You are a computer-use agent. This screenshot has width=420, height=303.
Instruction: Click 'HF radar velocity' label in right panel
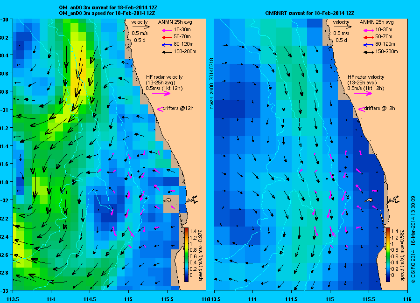(x=366, y=77)
